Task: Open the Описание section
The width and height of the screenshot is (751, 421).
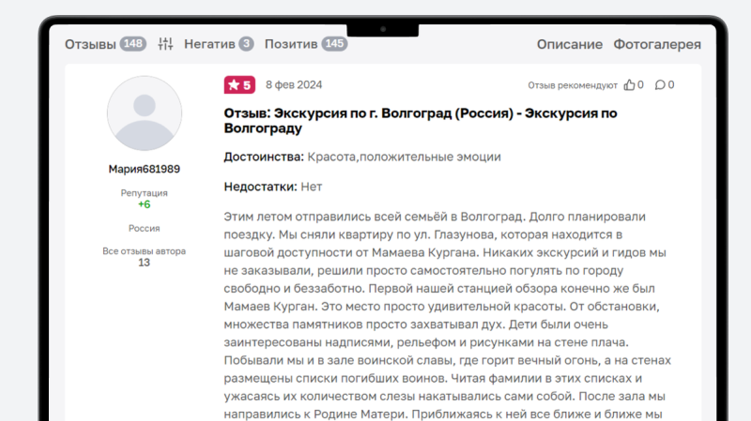Action: click(570, 44)
